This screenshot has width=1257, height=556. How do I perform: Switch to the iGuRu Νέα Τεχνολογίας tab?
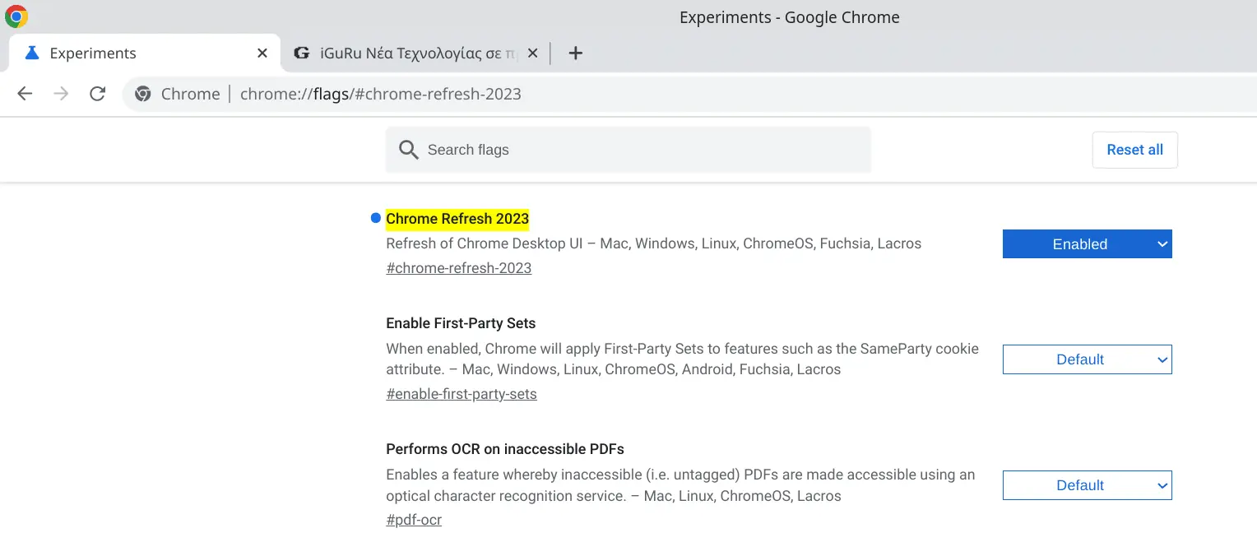pyautogui.click(x=415, y=53)
